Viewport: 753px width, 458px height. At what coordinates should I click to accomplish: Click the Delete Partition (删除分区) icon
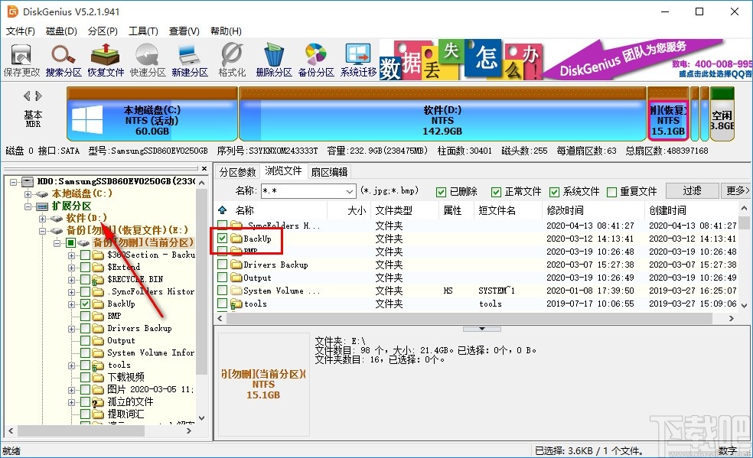tap(274, 60)
